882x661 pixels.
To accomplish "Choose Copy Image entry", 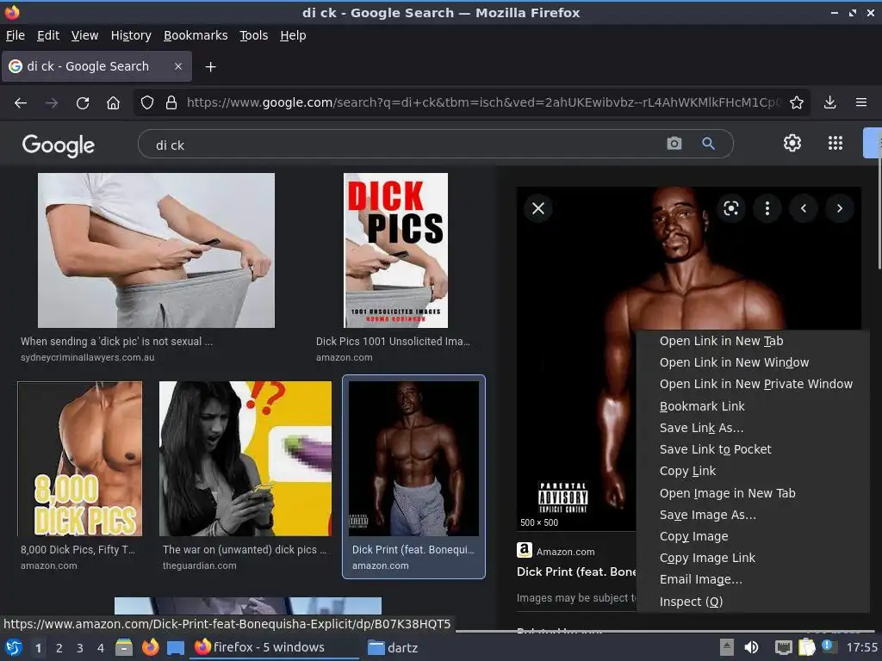I will click(753, 536).
